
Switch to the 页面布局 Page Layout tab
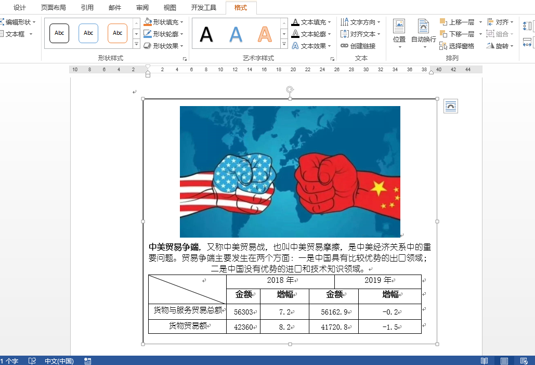[53, 7]
